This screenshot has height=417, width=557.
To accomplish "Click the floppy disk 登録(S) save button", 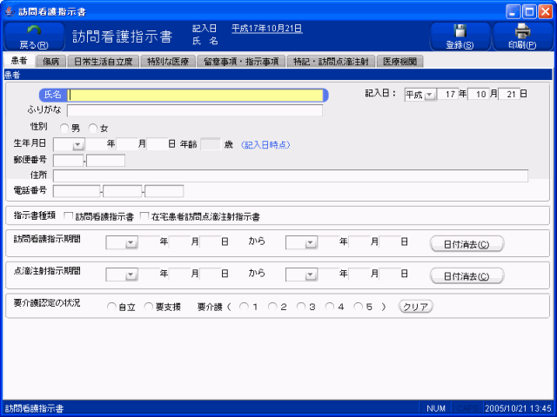I will [460, 36].
